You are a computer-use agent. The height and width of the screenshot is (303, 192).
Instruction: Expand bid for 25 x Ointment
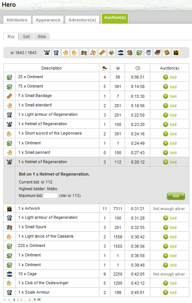tap(170, 77)
